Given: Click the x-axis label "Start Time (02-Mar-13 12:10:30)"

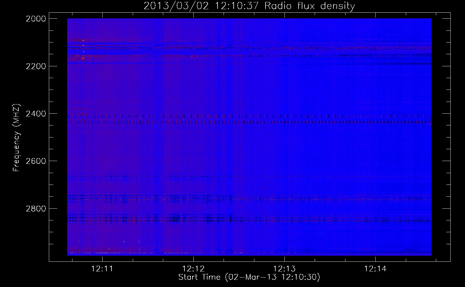Looking at the screenshot, I should 249,277.
